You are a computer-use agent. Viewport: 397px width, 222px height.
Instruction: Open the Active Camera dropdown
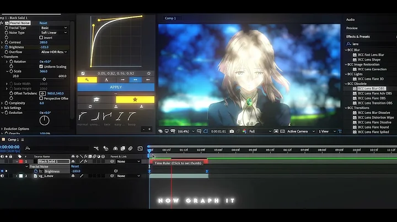pos(301,131)
